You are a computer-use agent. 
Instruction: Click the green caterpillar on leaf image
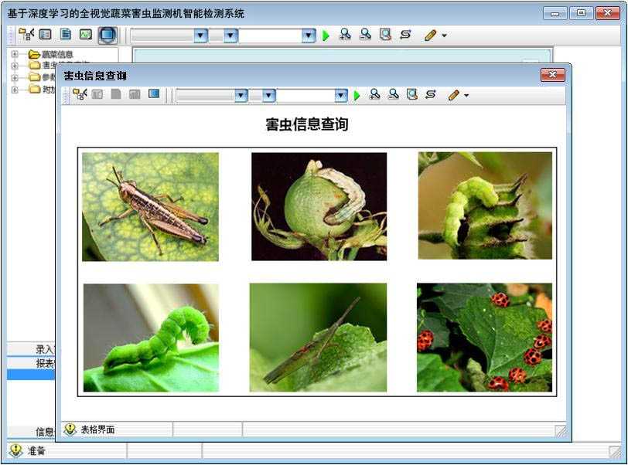151,338
